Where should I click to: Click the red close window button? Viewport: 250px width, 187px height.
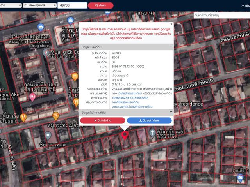point(103,120)
